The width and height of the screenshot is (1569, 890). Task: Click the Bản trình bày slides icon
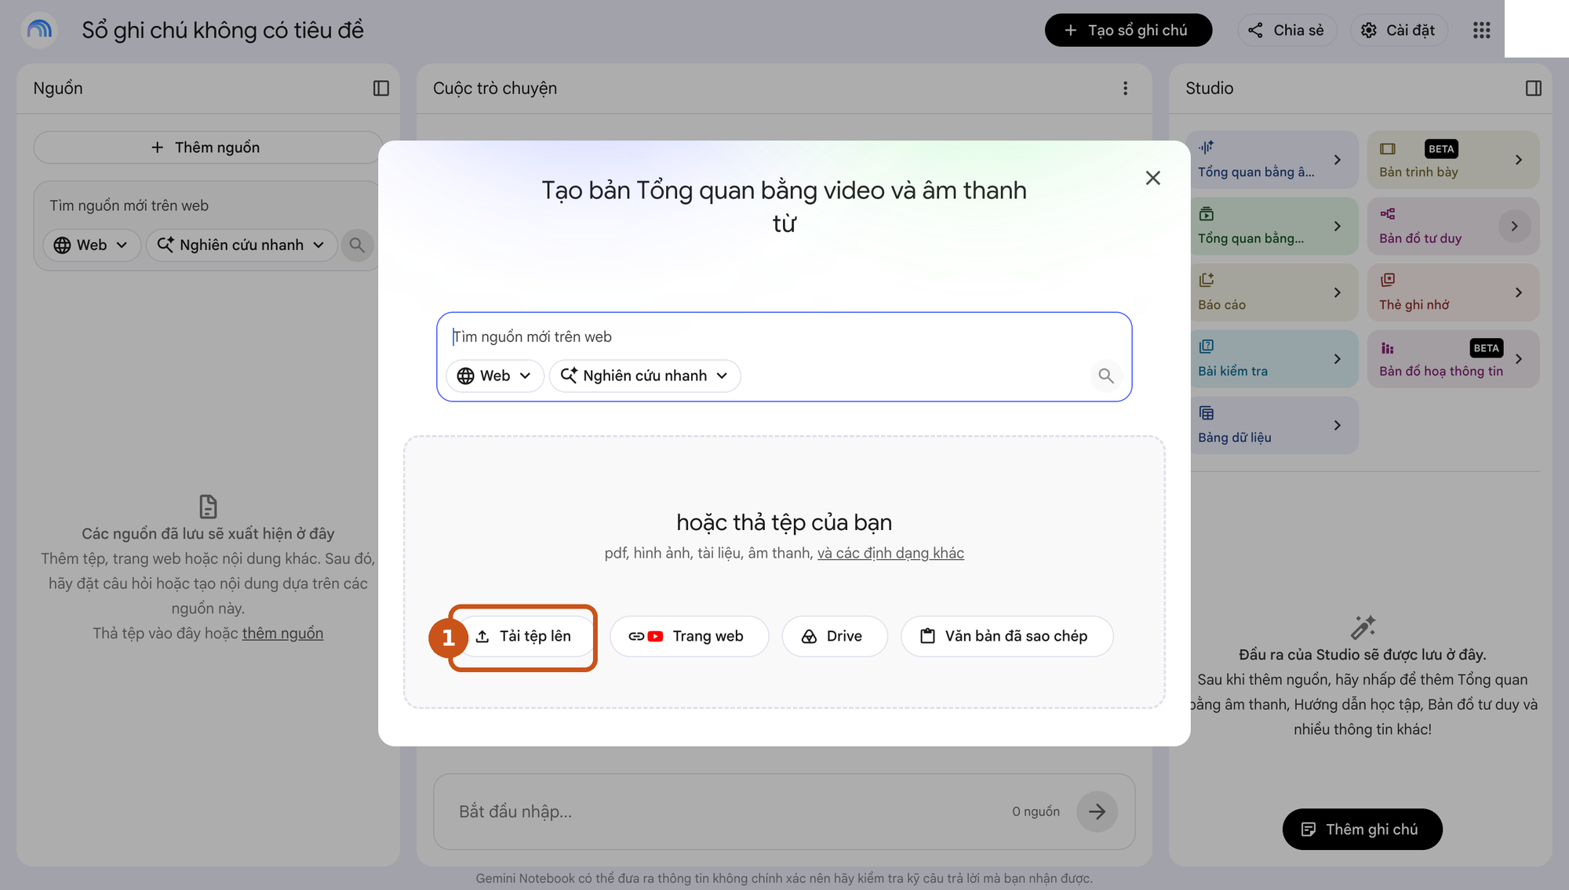(x=1388, y=148)
